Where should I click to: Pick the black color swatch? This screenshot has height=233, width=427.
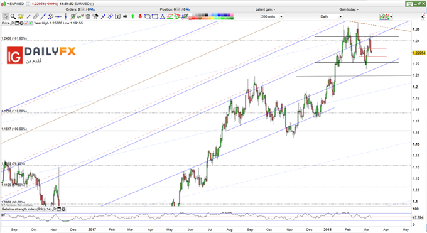point(207,15)
